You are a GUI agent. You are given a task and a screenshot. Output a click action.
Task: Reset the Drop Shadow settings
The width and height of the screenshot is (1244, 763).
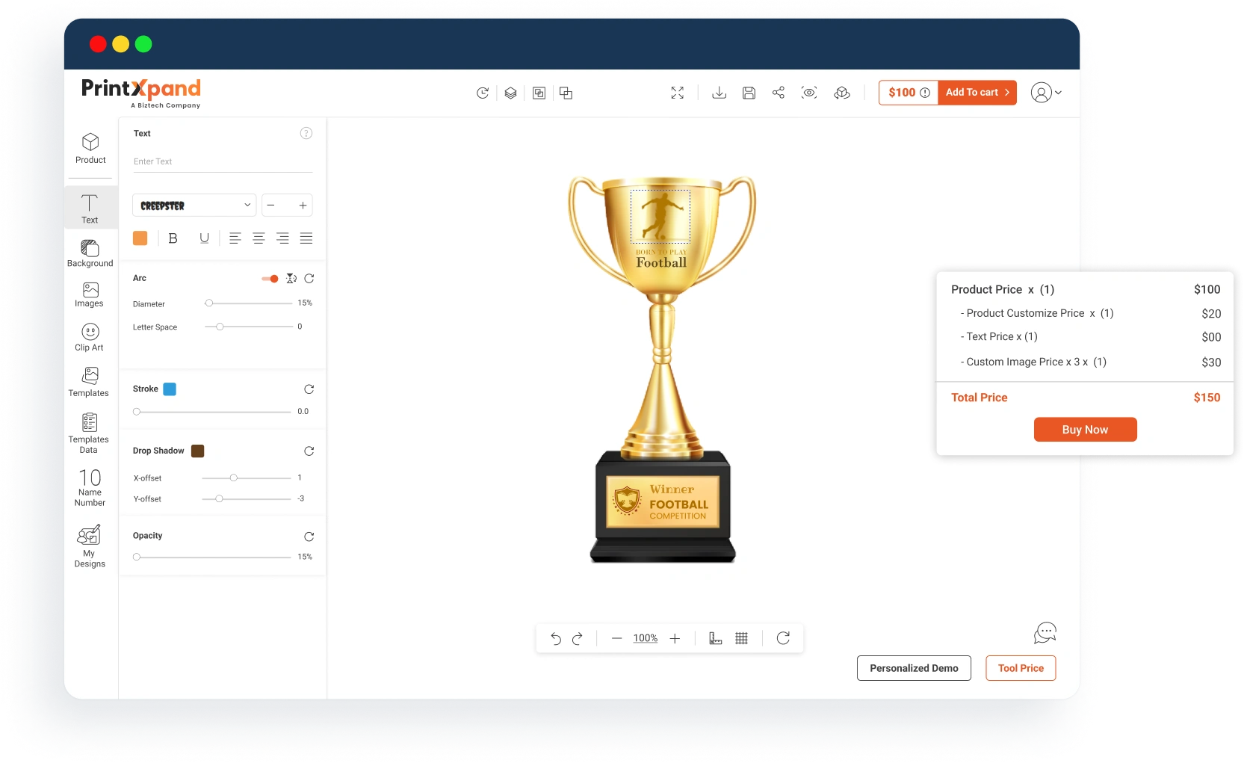[309, 451]
